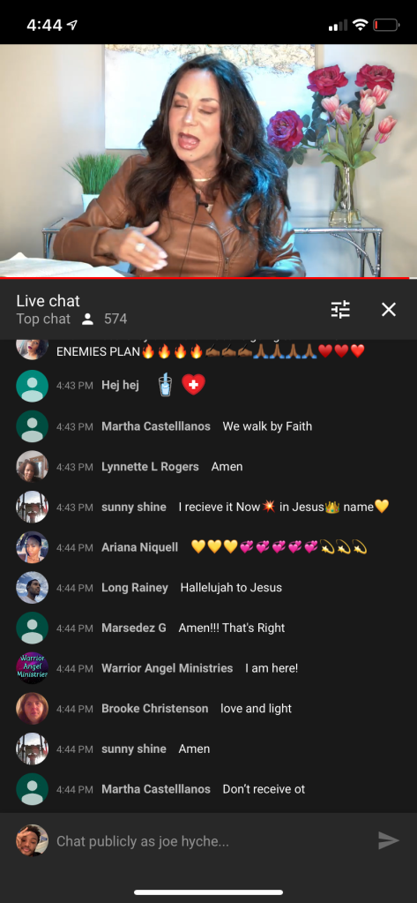
Task: Open Warrior Angel Ministries avatar
Action: click(33, 668)
